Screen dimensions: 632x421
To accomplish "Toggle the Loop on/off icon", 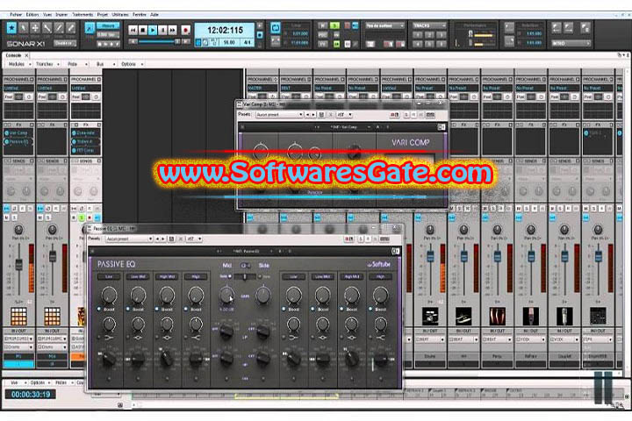I will [x=276, y=28].
